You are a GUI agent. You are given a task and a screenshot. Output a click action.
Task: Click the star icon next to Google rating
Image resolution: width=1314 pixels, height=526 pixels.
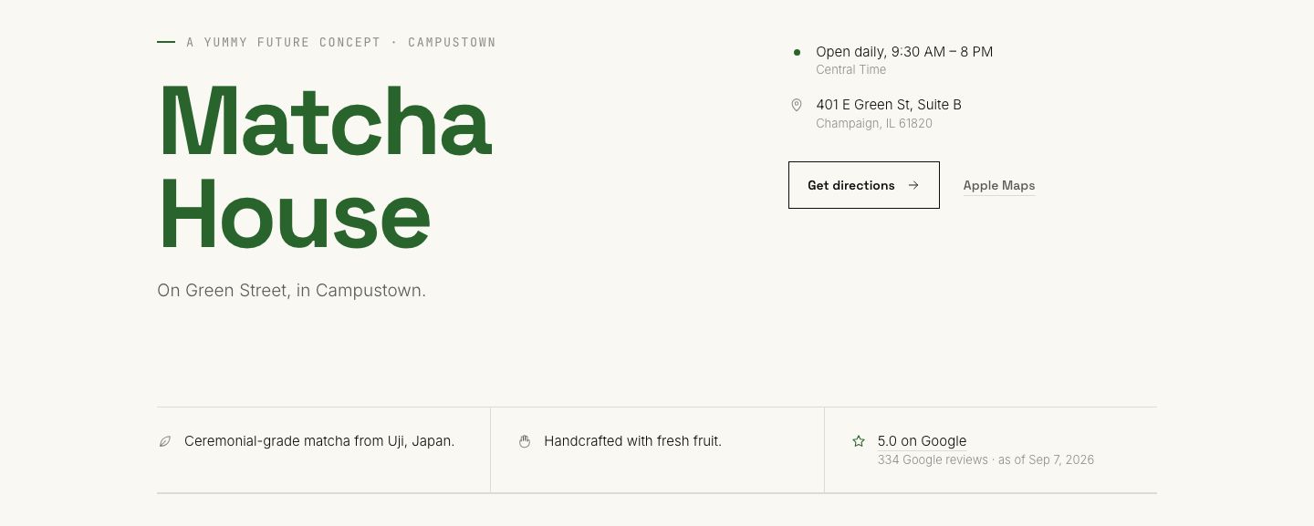tap(859, 441)
